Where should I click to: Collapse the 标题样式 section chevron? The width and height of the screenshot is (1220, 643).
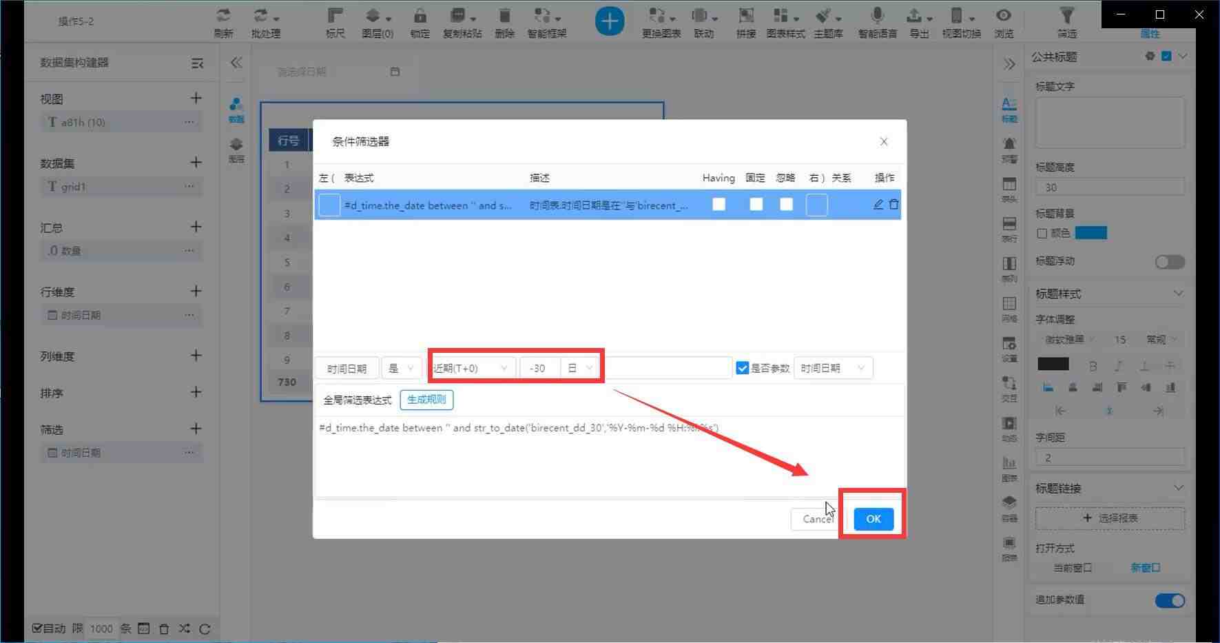pos(1178,294)
